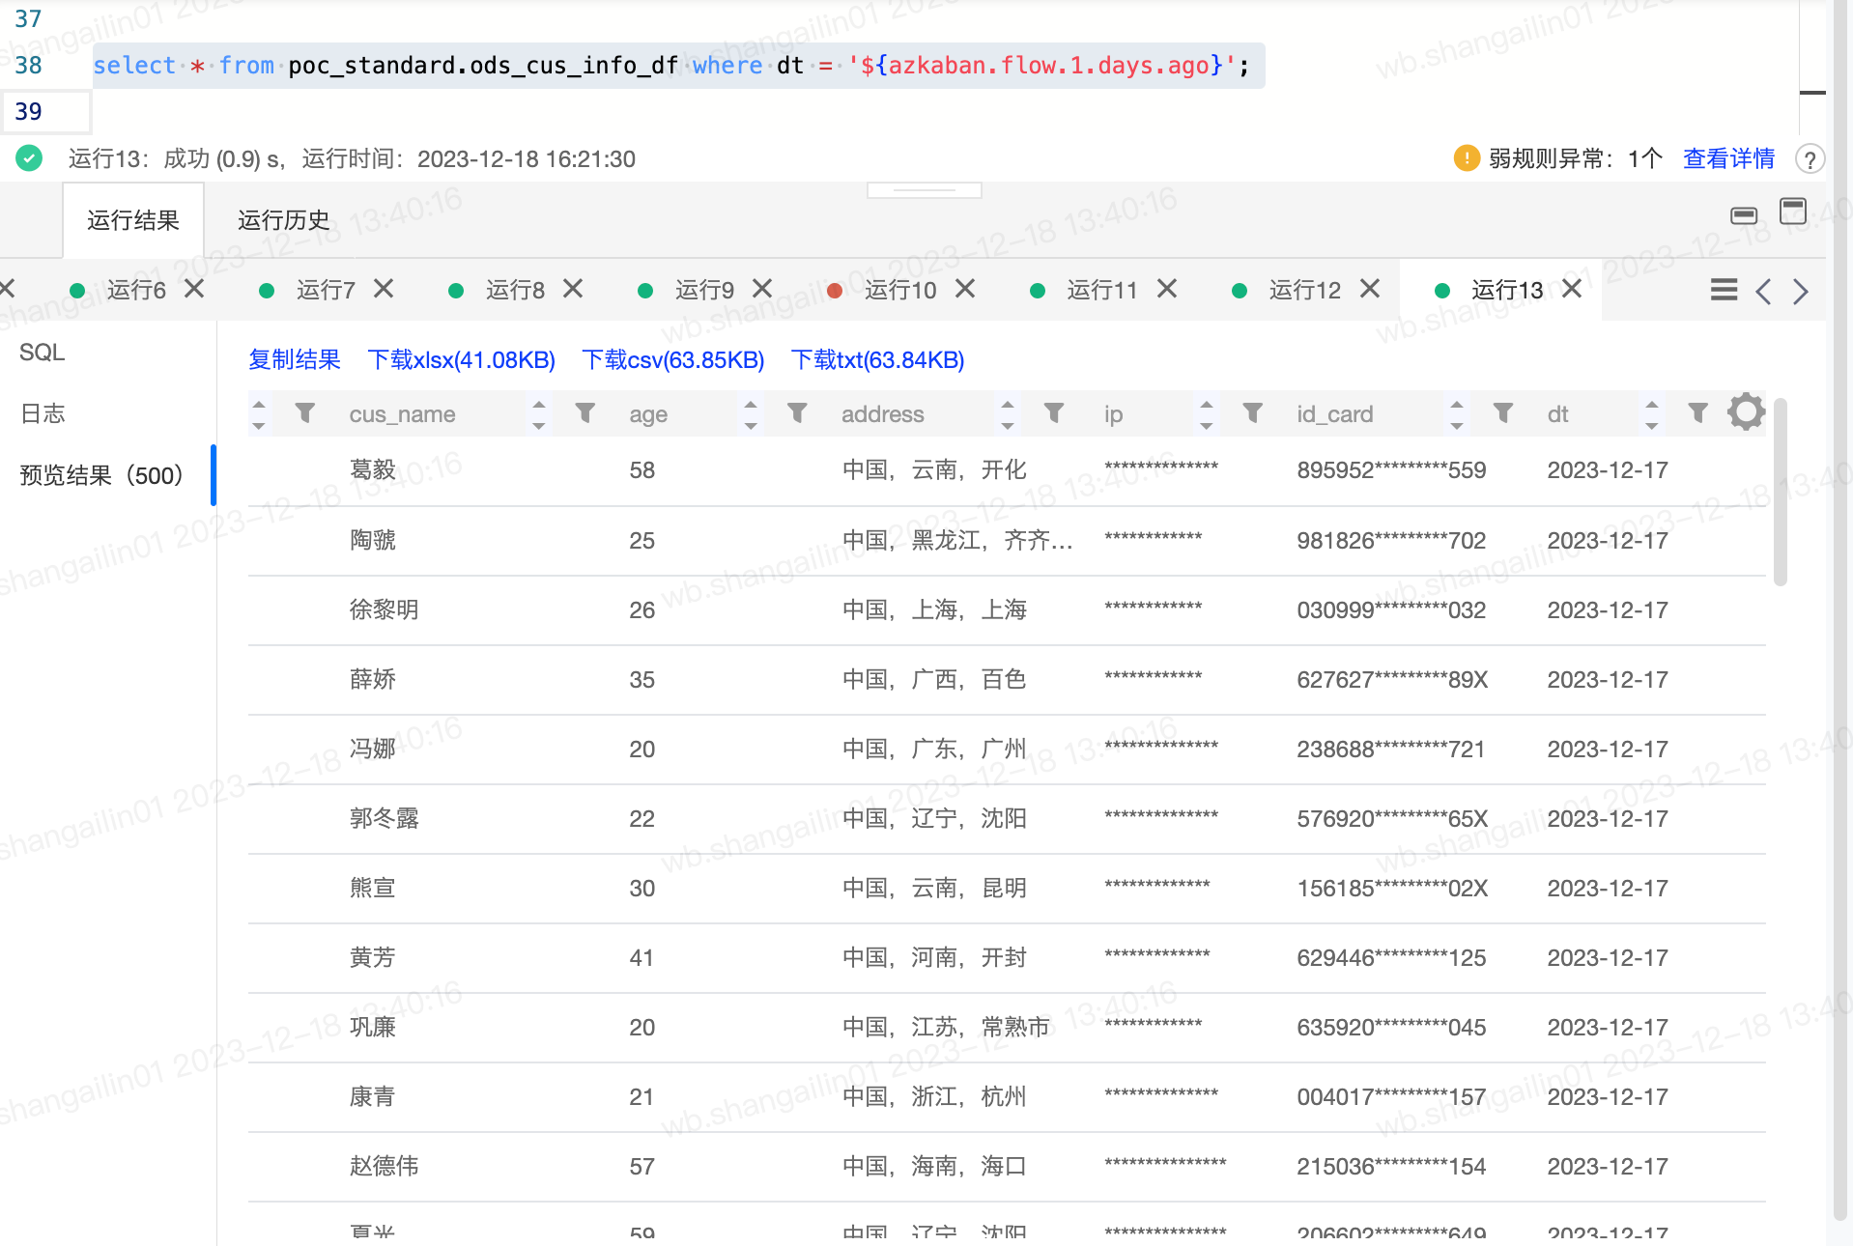Open 日志 log view
This screenshot has height=1246, width=1853.
tap(43, 413)
